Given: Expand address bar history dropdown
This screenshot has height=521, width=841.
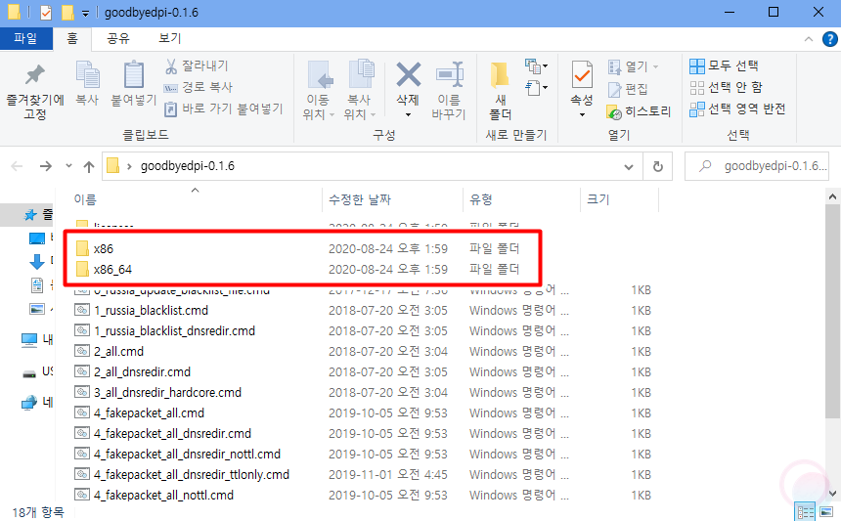Looking at the screenshot, I should 629,167.
